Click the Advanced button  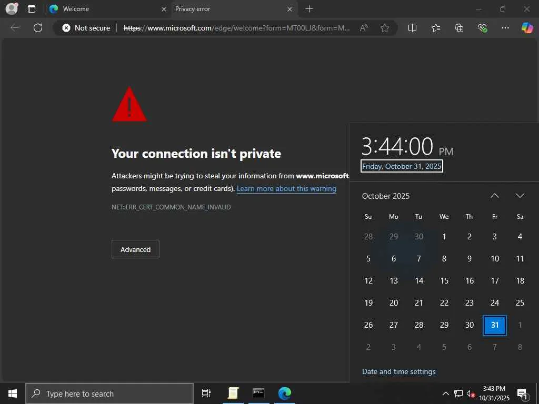135,249
